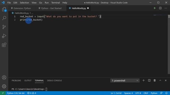The width and height of the screenshot is (170, 95).
Task: Expand the breadcrumb ellipsis item
Action: [32, 13]
